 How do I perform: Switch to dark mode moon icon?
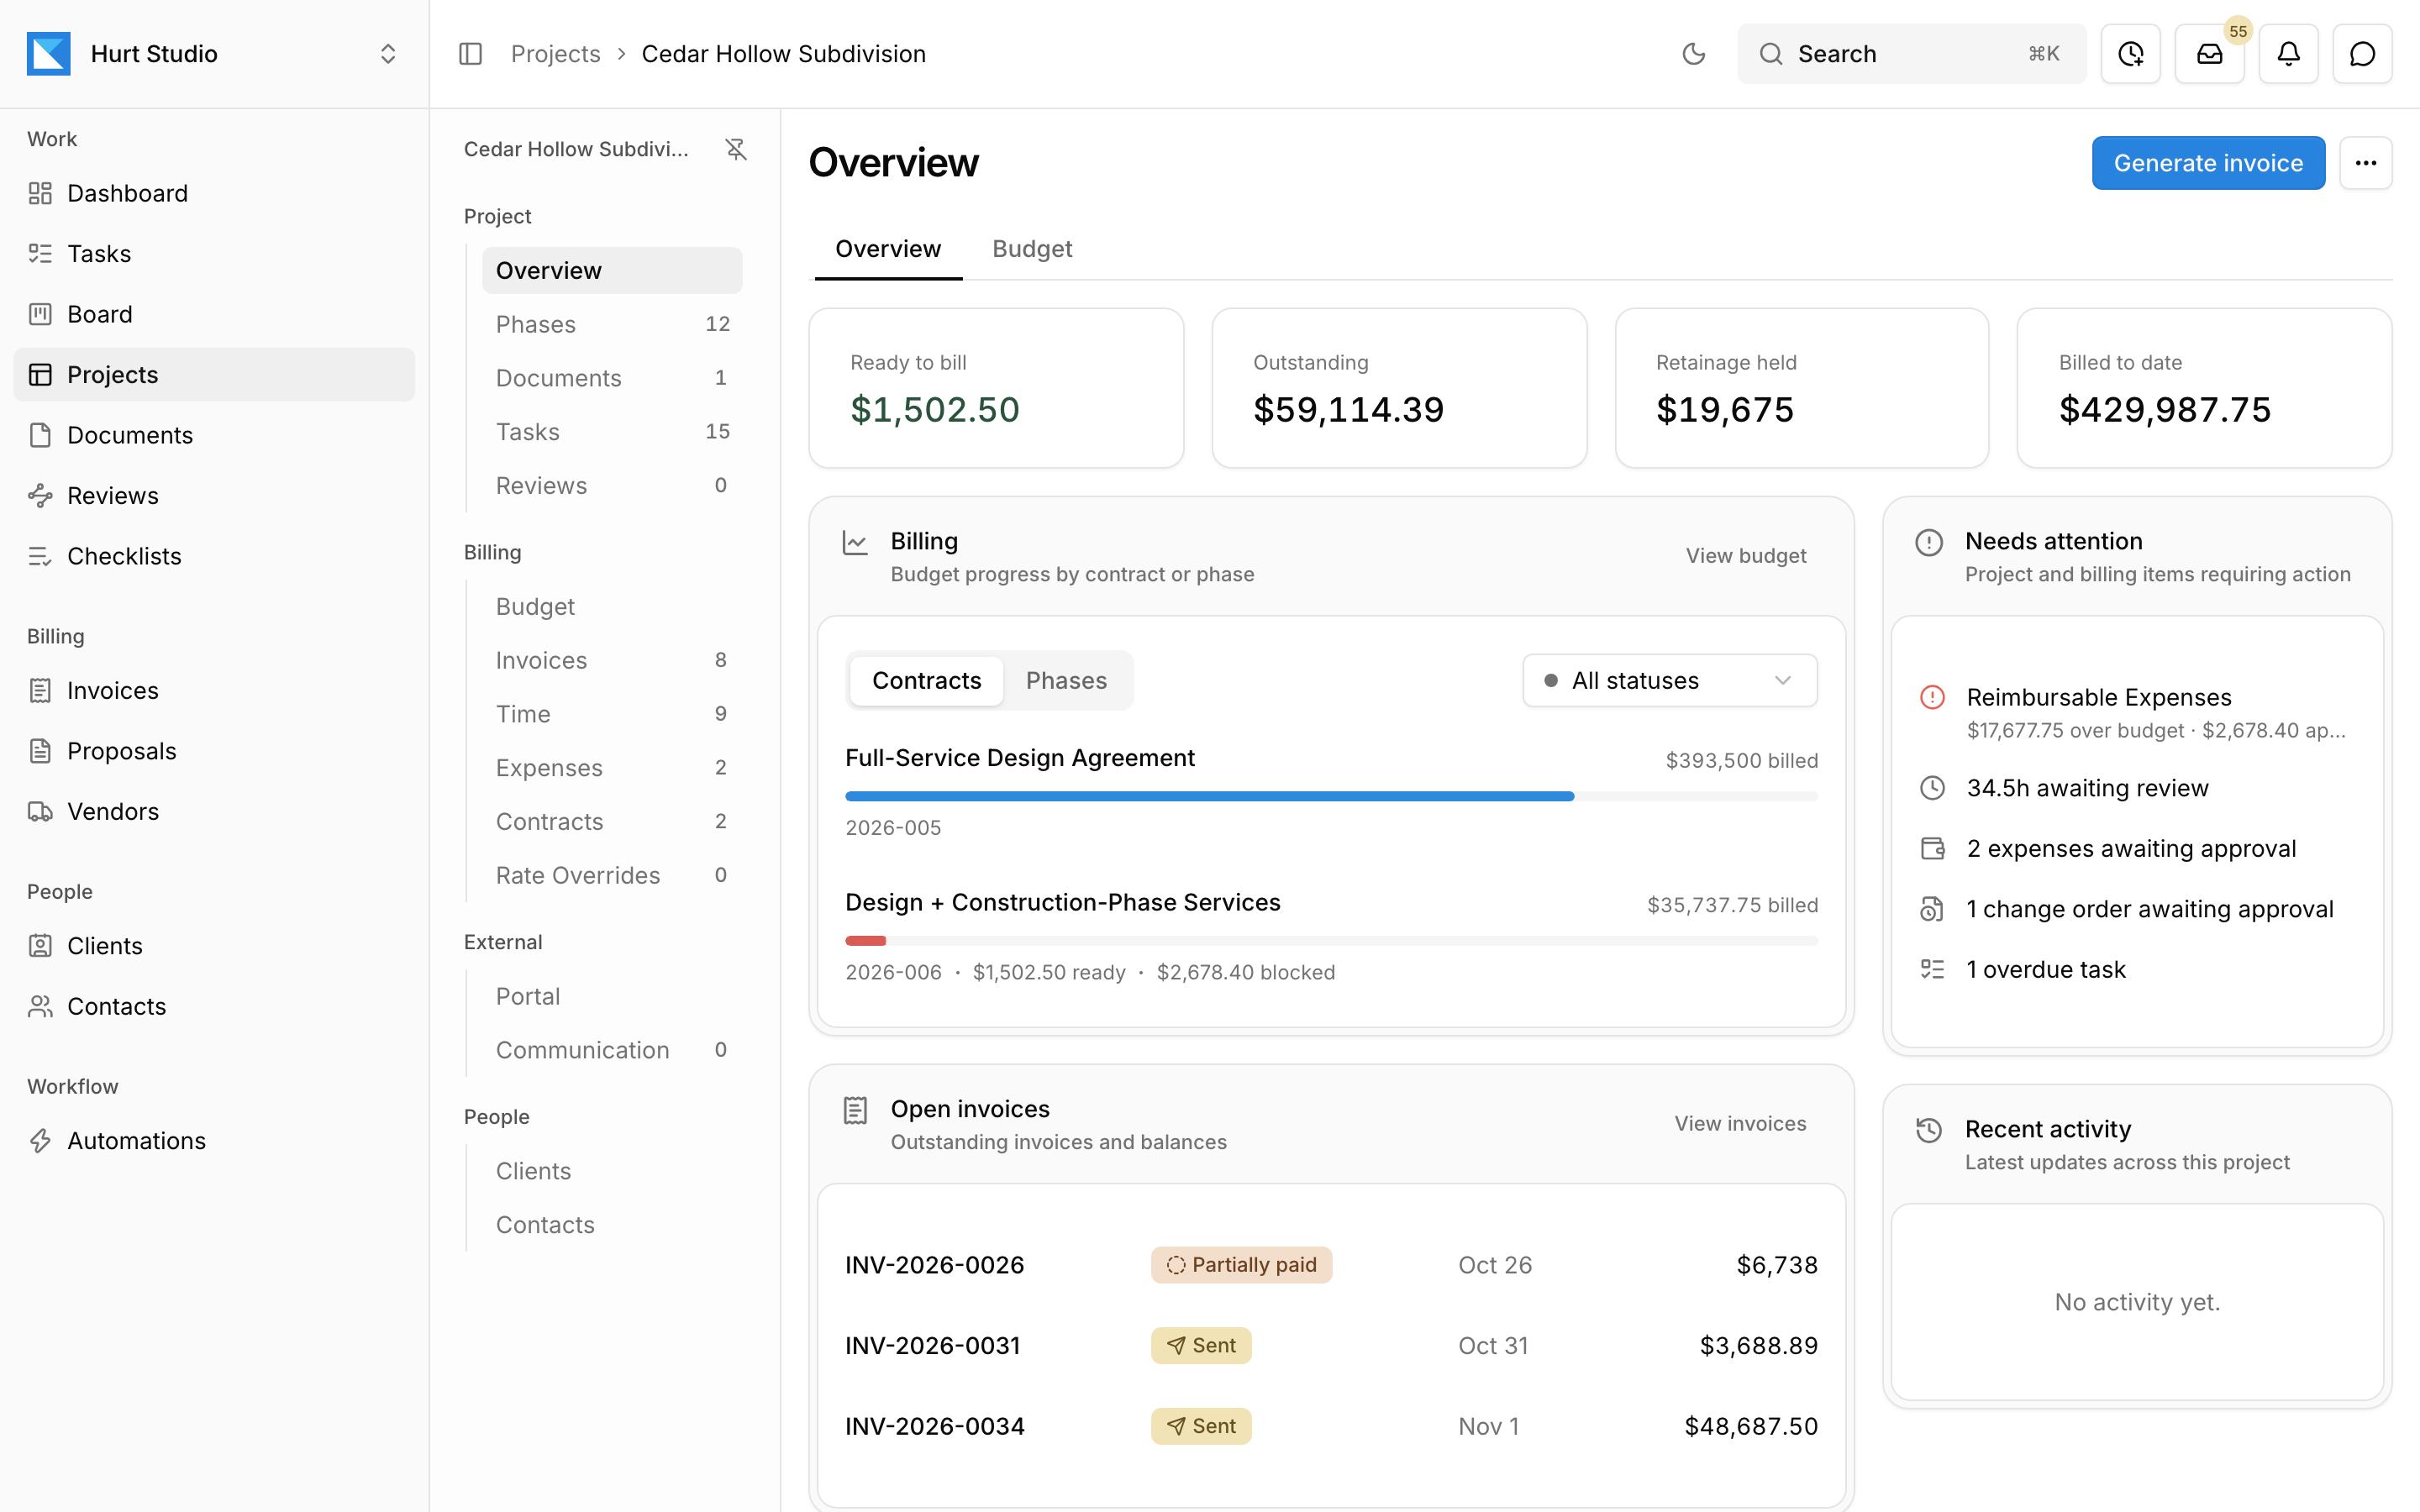pos(1693,54)
